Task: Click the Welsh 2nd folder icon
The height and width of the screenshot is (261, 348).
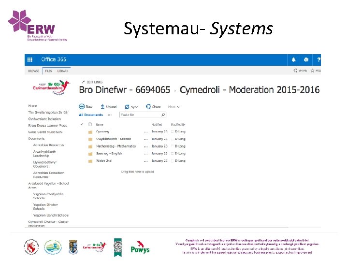Action: click(x=90, y=161)
